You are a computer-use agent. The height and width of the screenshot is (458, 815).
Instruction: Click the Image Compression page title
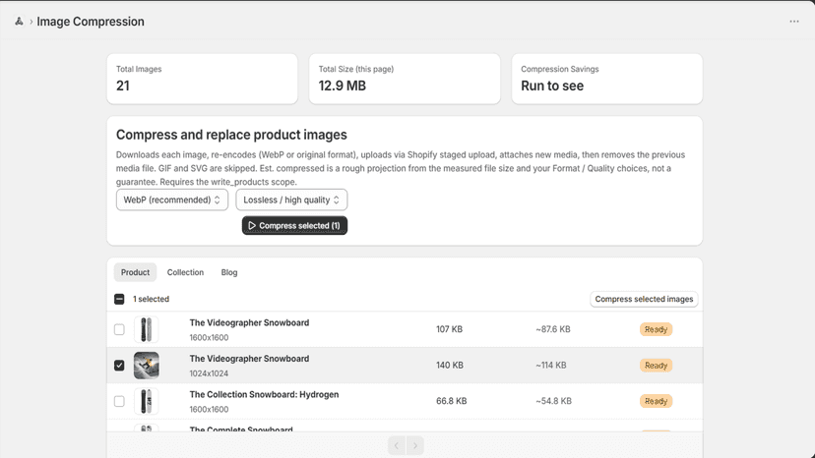[x=91, y=22]
